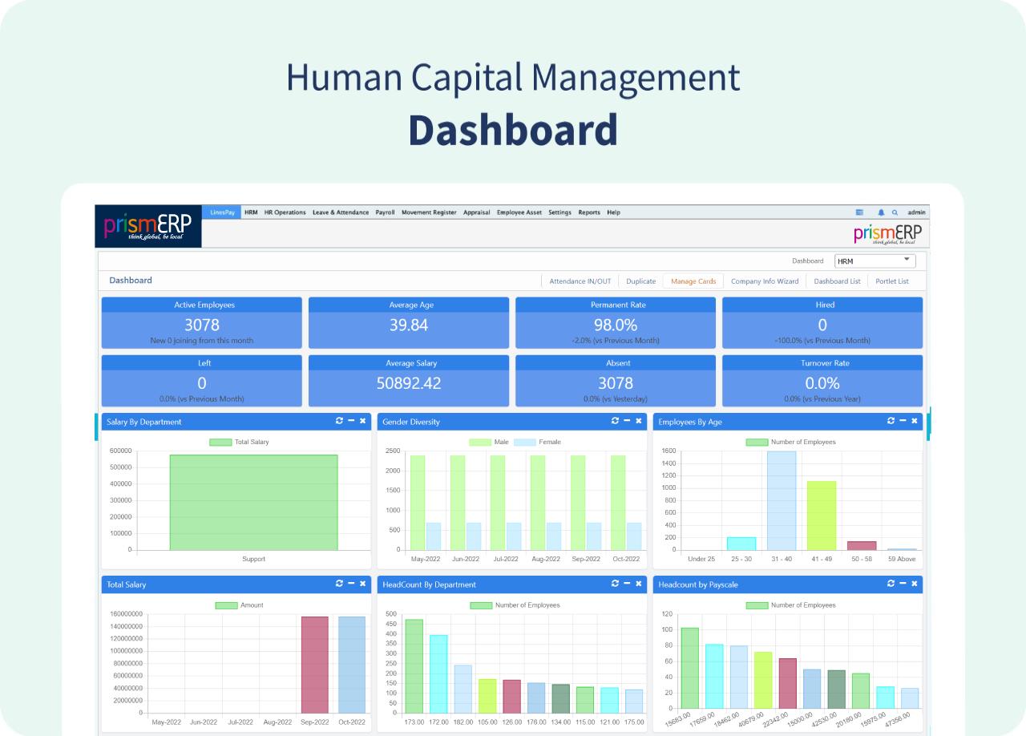Refresh the Headcount by Payscale portlet

click(891, 584)
